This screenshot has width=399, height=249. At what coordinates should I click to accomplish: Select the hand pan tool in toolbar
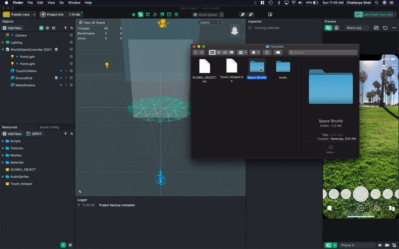(x=133, y=14)
